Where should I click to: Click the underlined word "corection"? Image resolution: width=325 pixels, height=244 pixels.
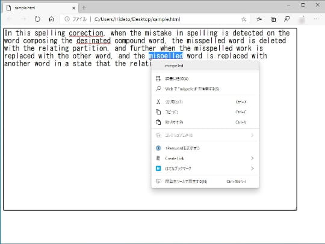point(86,33)
